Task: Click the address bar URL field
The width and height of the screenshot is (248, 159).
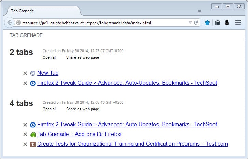Action: 102,23
